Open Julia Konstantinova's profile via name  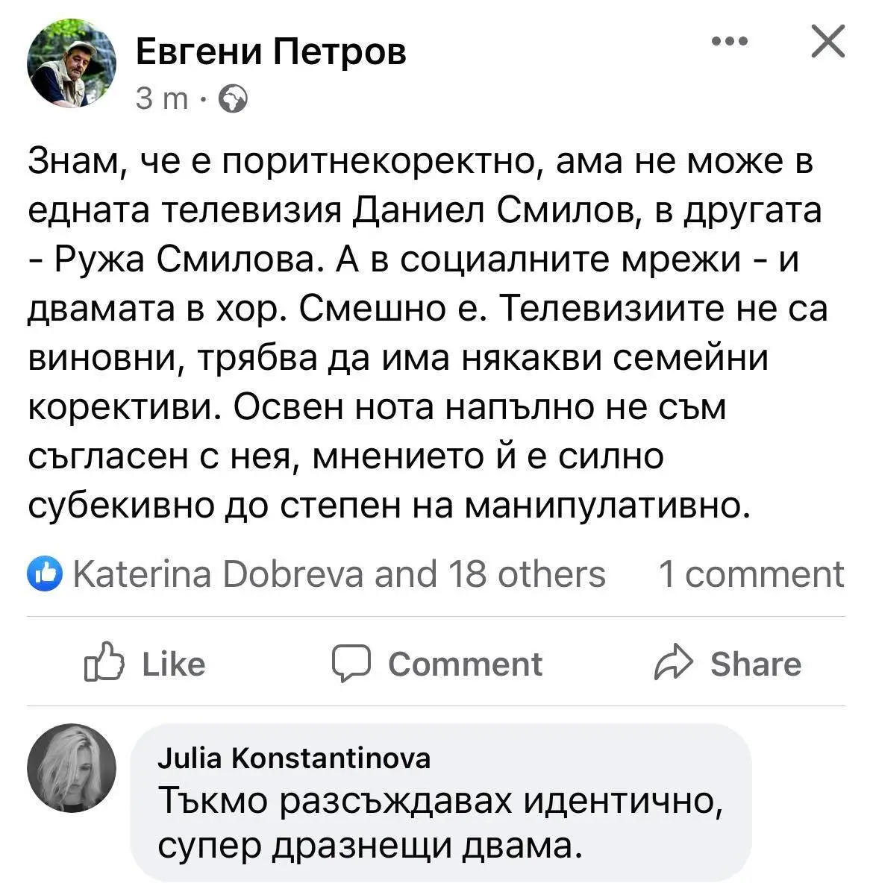coord(294,758)
